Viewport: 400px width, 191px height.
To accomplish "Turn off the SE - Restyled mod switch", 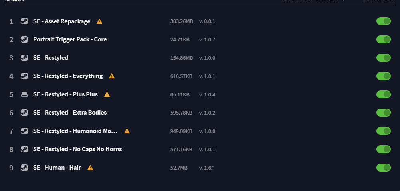I will (383, 58).
